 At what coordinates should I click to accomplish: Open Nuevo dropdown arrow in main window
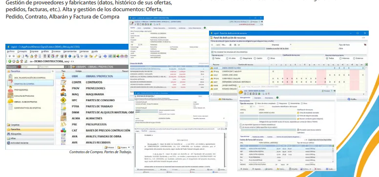pyautogui.click(x=129, y=147)
